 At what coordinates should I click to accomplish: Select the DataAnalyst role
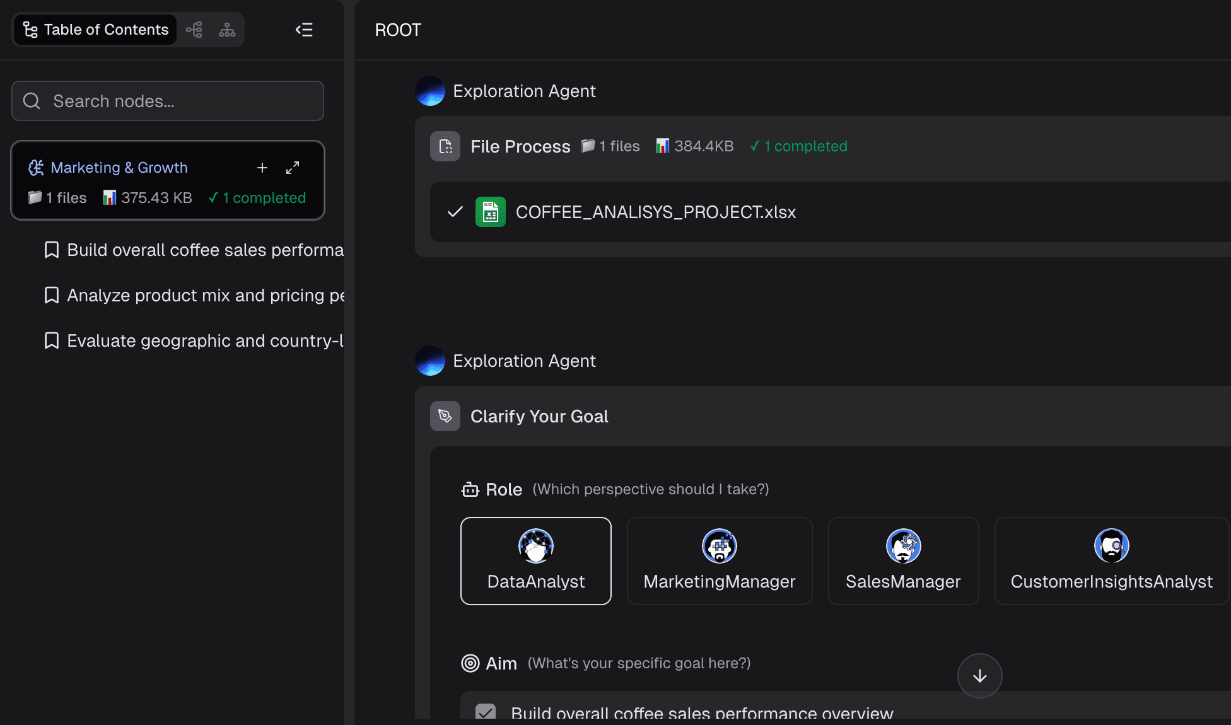click(x=536, y=561)
